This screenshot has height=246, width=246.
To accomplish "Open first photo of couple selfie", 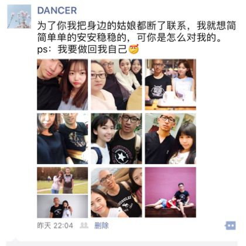I will 63,84.
